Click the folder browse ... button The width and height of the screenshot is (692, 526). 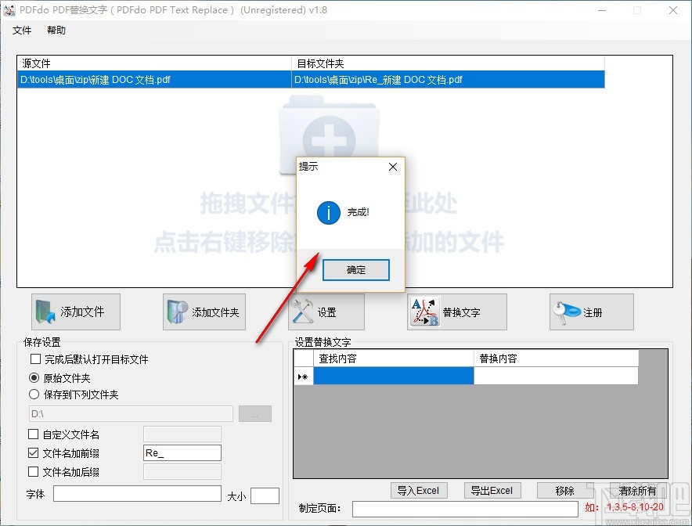(255, 413)
